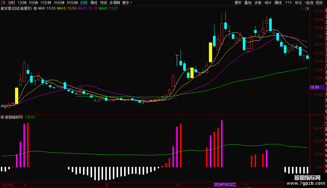
Task: Open 统计 statistics tool
Action: tap(268, 3)
